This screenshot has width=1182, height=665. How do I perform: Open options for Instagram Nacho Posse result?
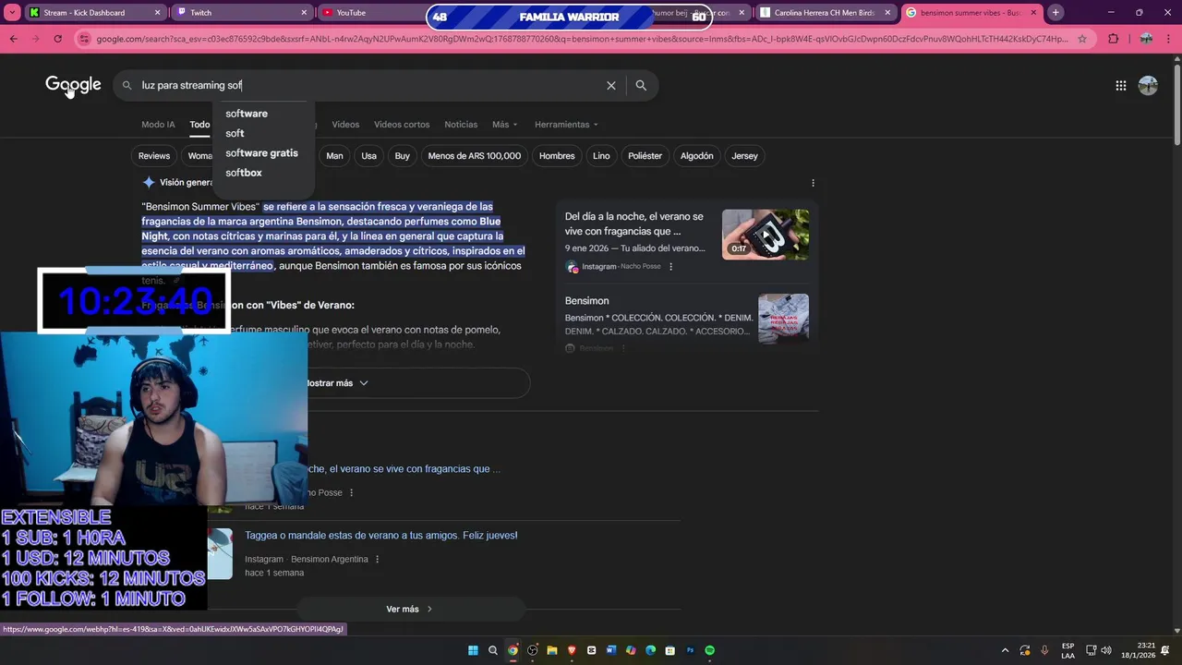click(x=351, y=493)
